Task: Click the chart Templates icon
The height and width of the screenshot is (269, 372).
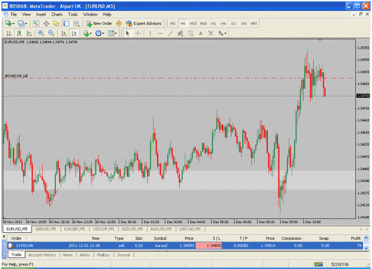Action: 111,33
